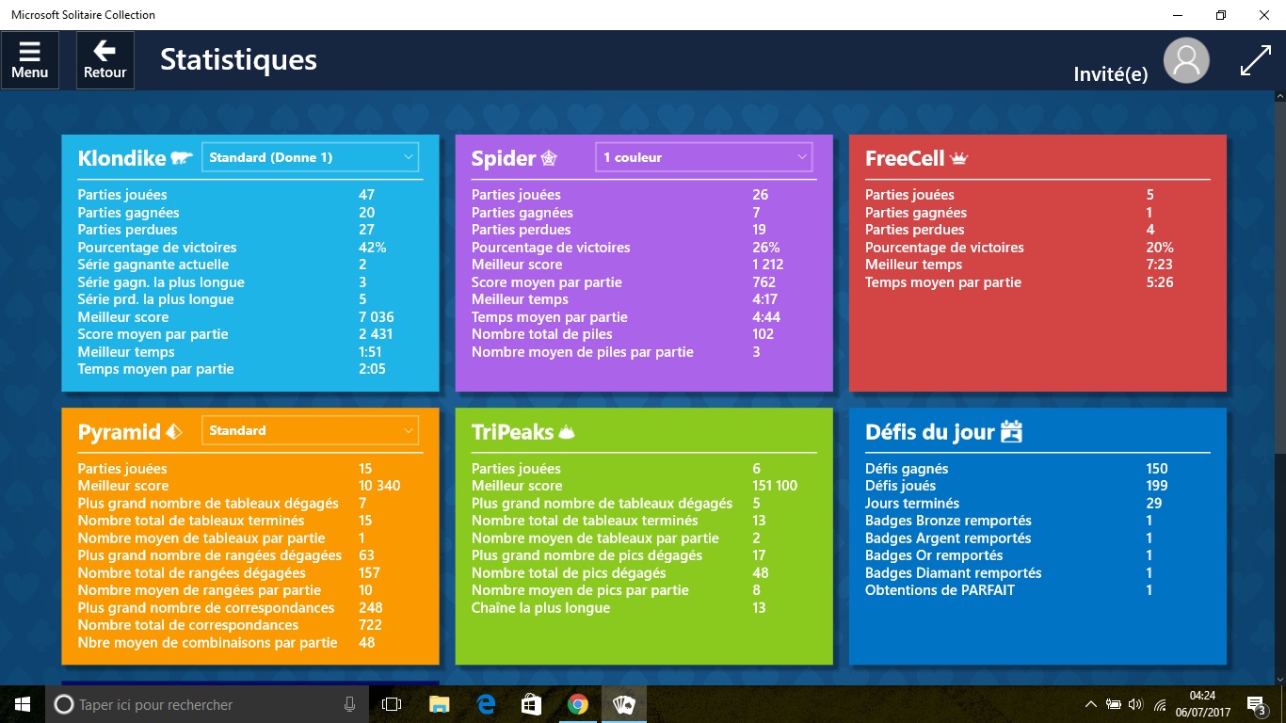Open the Windows notification center icon
The image size is (1286, 723).
(1256, 704)
